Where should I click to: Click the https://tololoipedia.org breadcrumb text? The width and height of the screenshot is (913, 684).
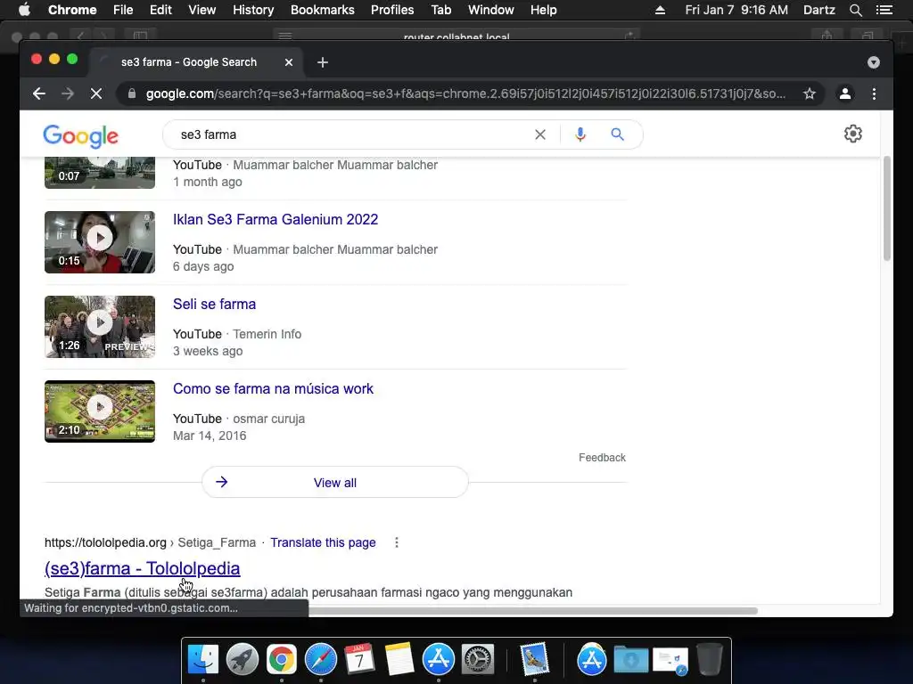[x=105, y=542]
